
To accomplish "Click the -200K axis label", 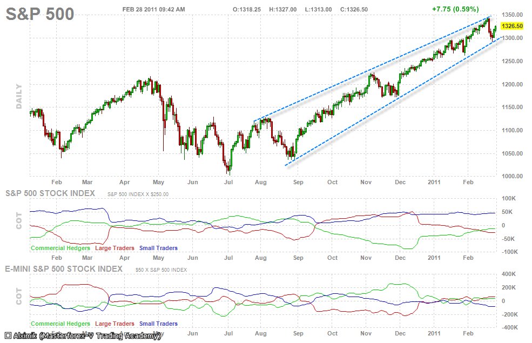I will tap(510, 314).
